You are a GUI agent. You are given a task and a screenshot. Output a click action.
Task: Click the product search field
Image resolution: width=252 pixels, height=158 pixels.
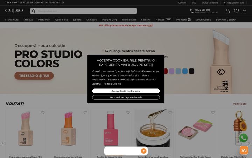(84, 11)
